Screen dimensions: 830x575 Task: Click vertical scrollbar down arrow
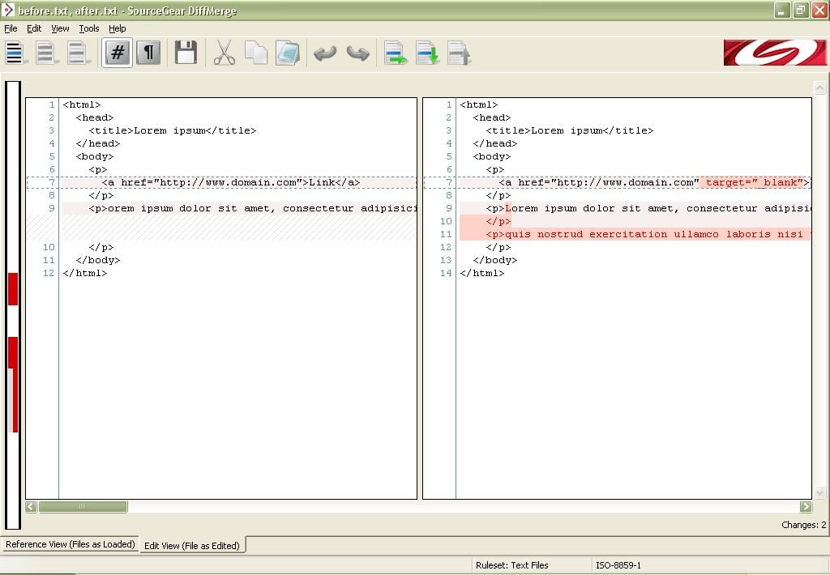tap(819, 493)
